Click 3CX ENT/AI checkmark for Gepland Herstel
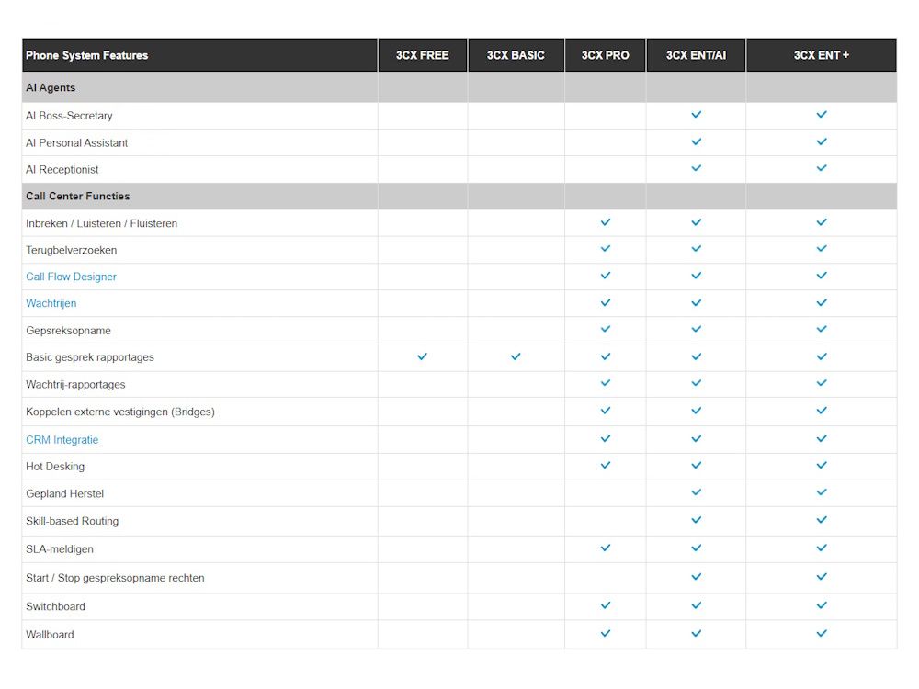This screenshot has width=919, height=689. (697, 492)
